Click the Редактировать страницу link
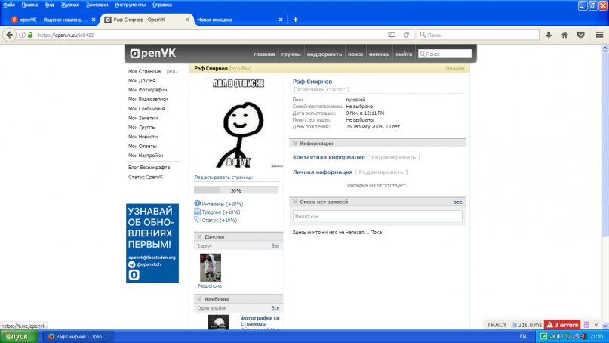Screen dimensions: 609x343 (223, 177)
